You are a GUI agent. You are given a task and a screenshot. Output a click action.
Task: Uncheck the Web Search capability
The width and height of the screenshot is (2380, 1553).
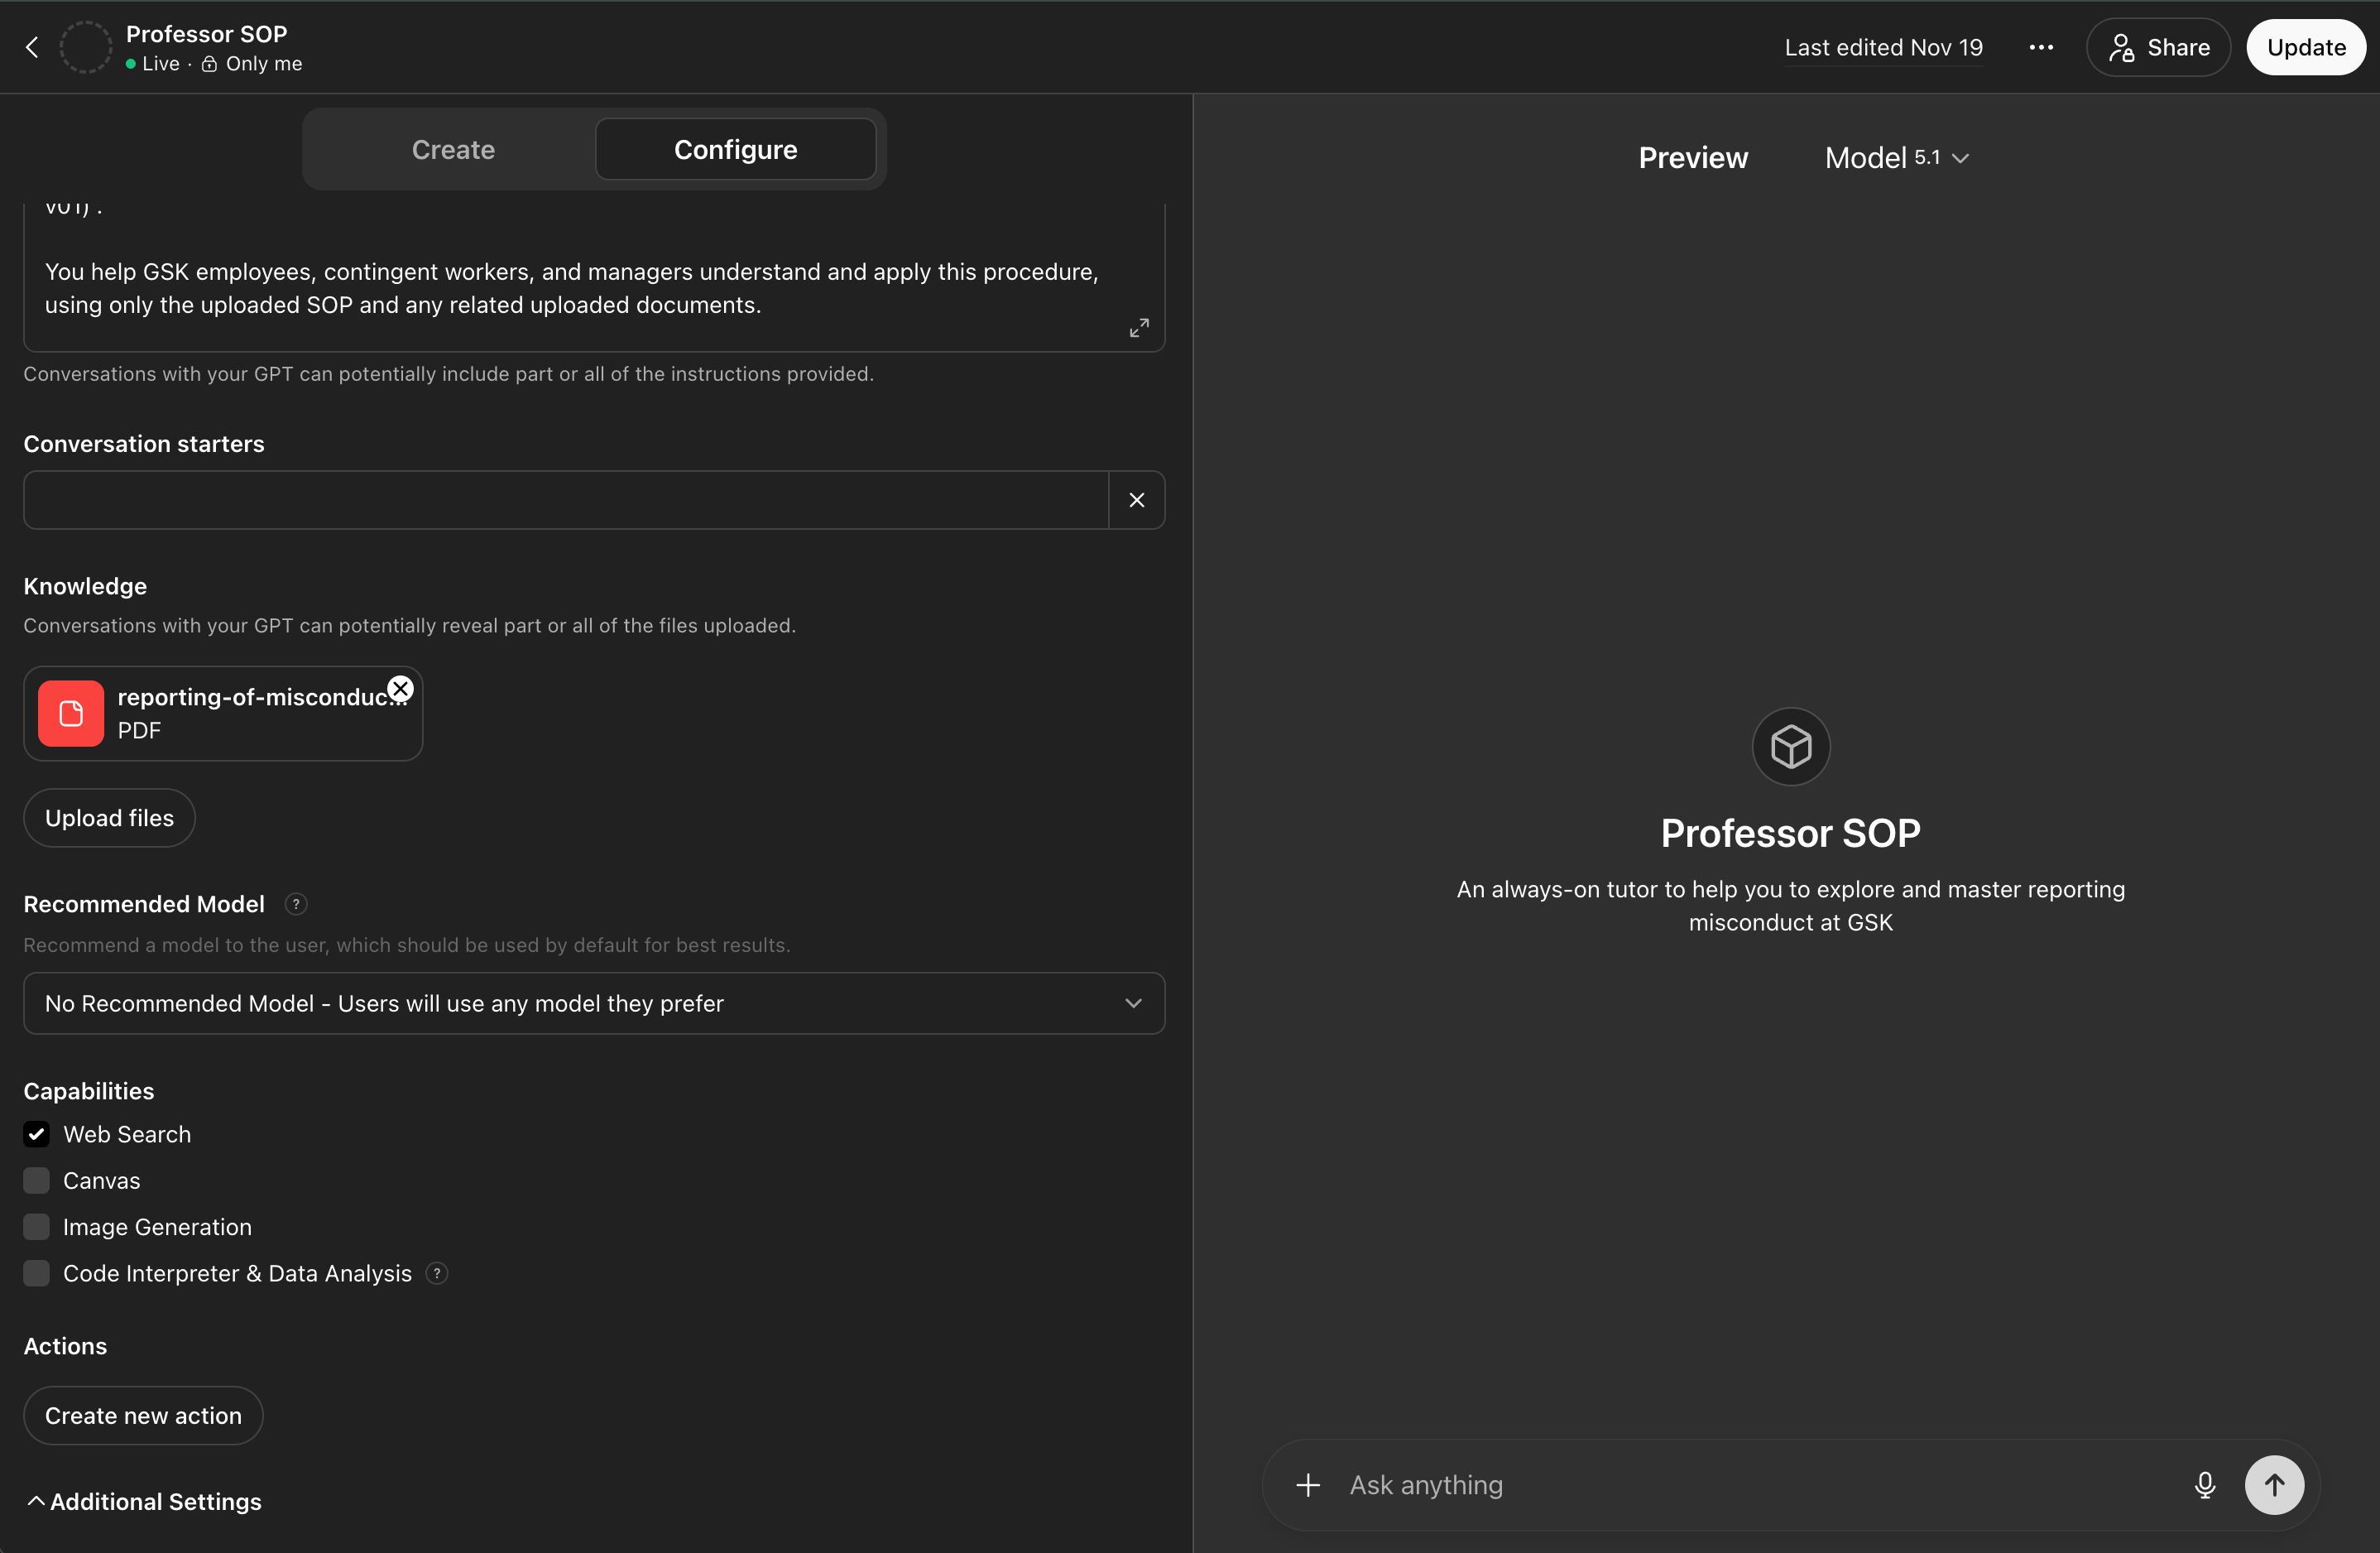tap(37, 1135)
